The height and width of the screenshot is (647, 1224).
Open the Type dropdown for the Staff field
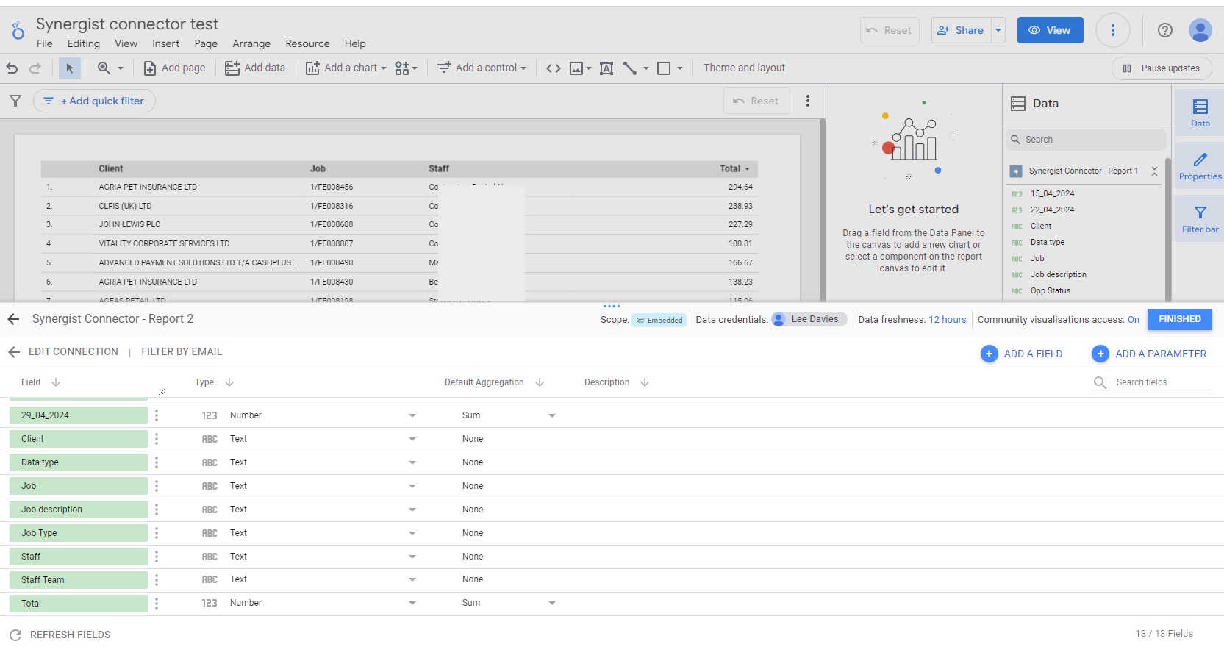pyautogui.click(x=412, y=557)
